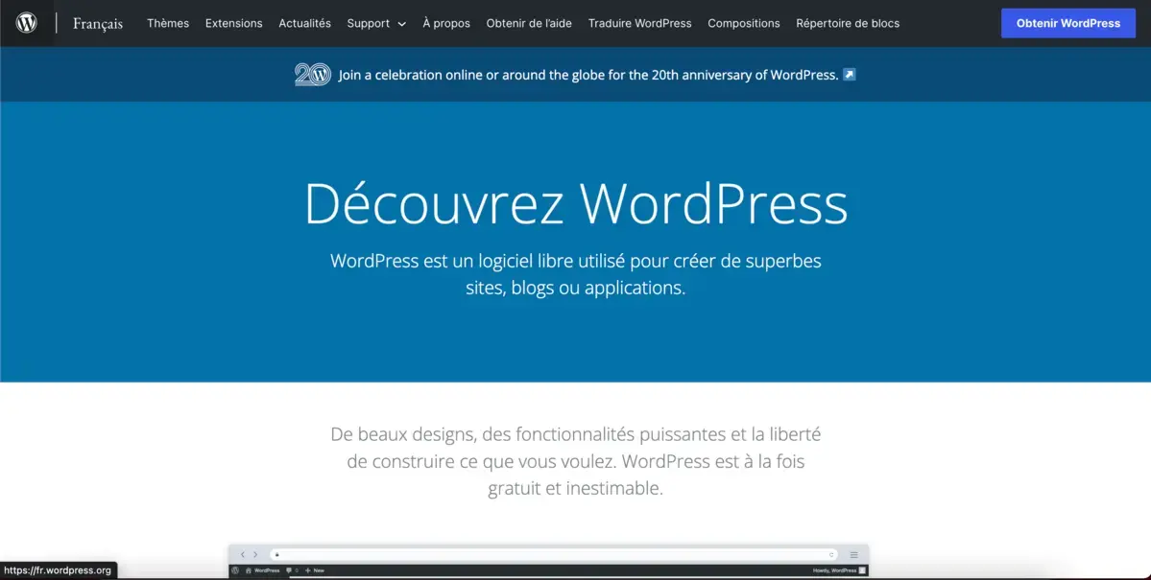The width and height of the screenshot is (1151, 580).
Task: Click the paragraph starting De beaux designs
Action: point(576,460)
